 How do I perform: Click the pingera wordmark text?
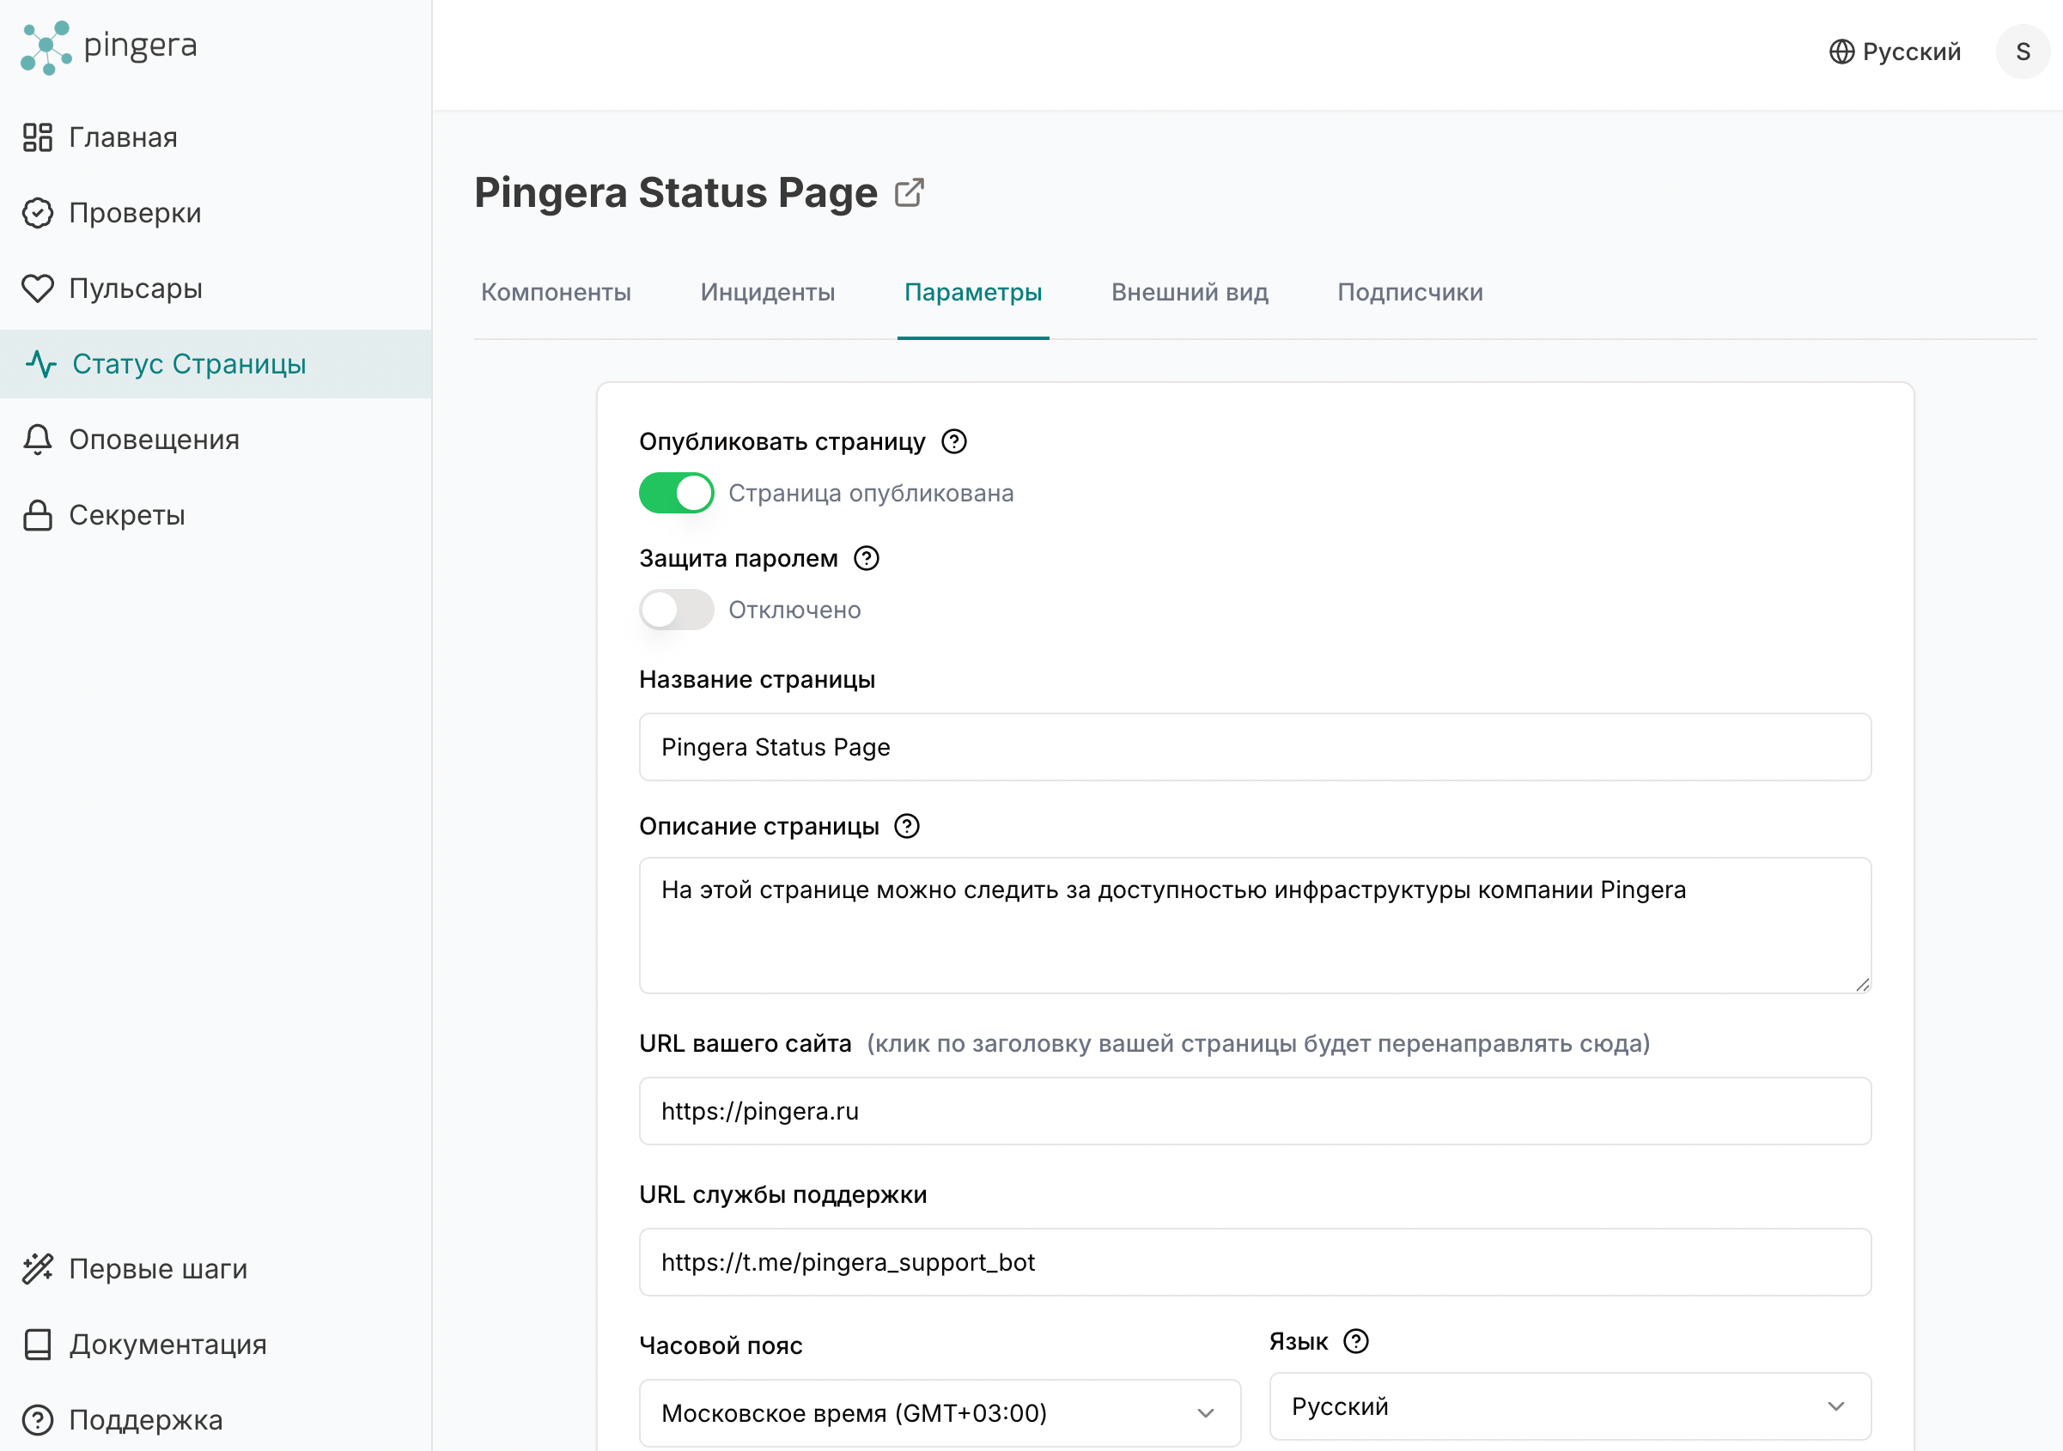140,46
